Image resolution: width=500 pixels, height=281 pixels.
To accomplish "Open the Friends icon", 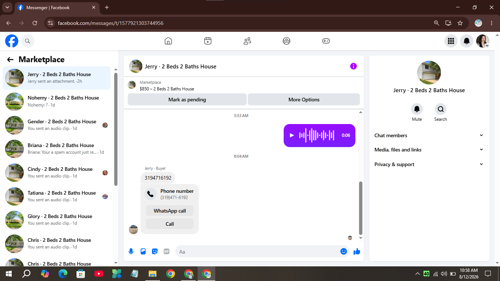I will (247, 41).
